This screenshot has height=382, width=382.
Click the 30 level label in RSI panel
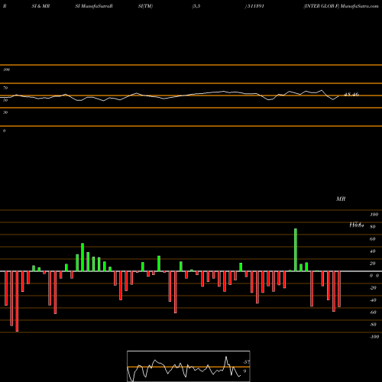[x=5, y=112]
